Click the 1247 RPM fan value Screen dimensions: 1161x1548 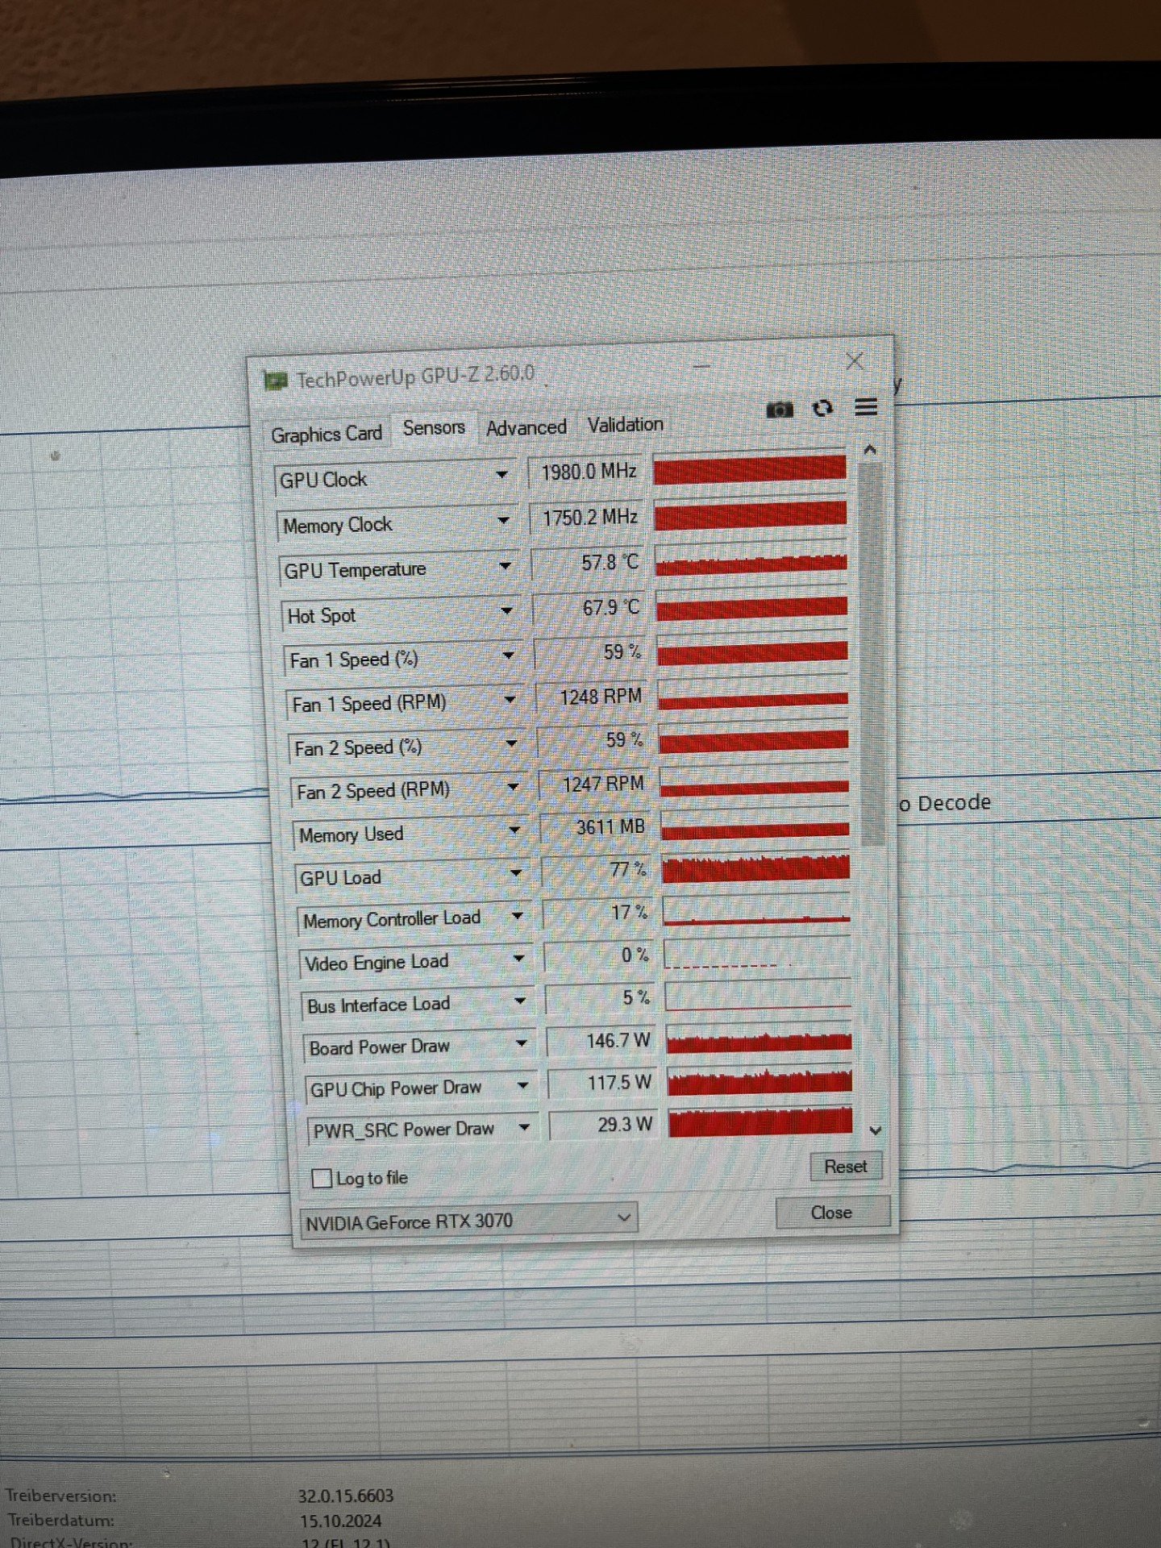pyautogui.click(x=603, y=784)
